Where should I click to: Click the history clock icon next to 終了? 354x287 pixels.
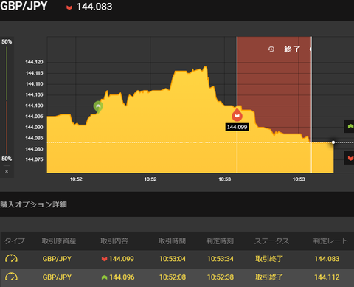pos(271,49)
